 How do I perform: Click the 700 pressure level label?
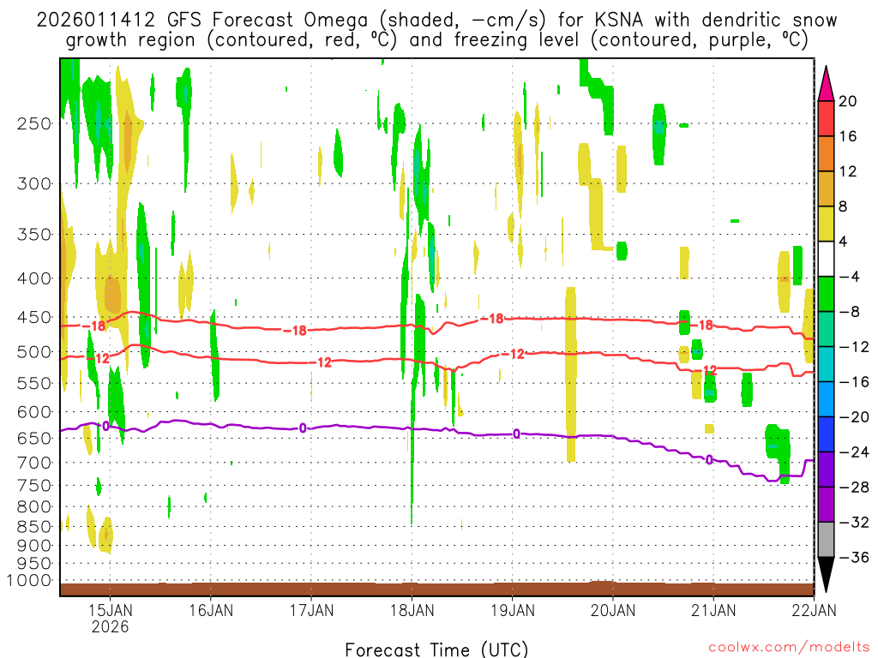click(34, 463)
